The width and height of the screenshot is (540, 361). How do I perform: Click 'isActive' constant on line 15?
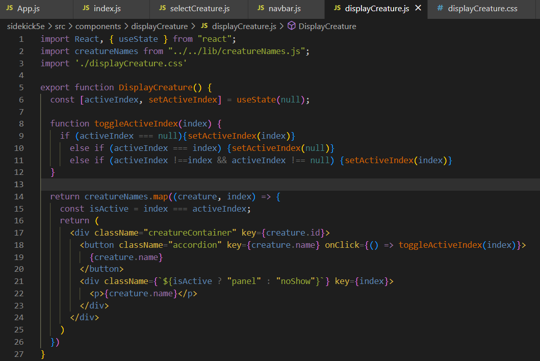tap(109, 209)
